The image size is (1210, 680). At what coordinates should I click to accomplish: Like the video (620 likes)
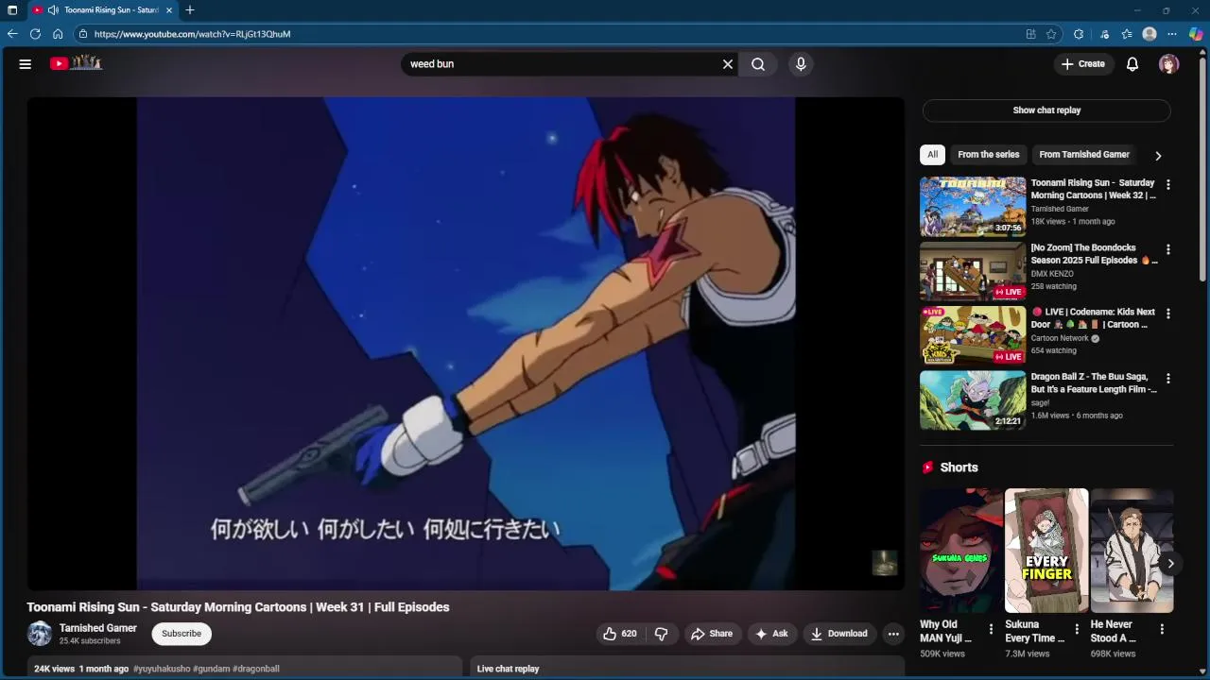click(620, 634)
